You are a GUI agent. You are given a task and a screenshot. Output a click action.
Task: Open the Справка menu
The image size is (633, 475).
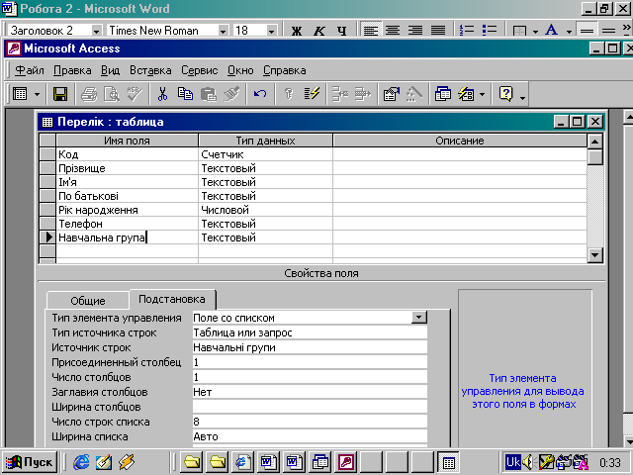click(x=285, y=70)
